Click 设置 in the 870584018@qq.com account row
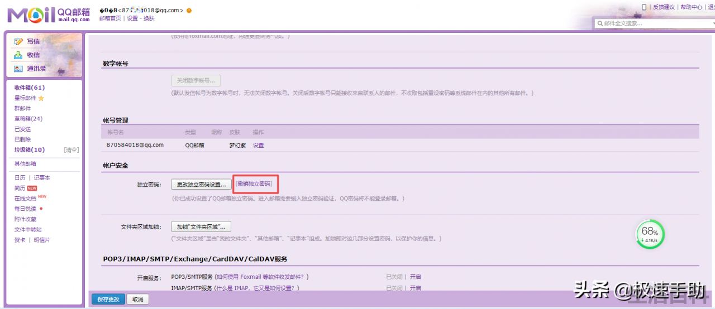Viewport: 715px width, 309px height. coord(258,145)
